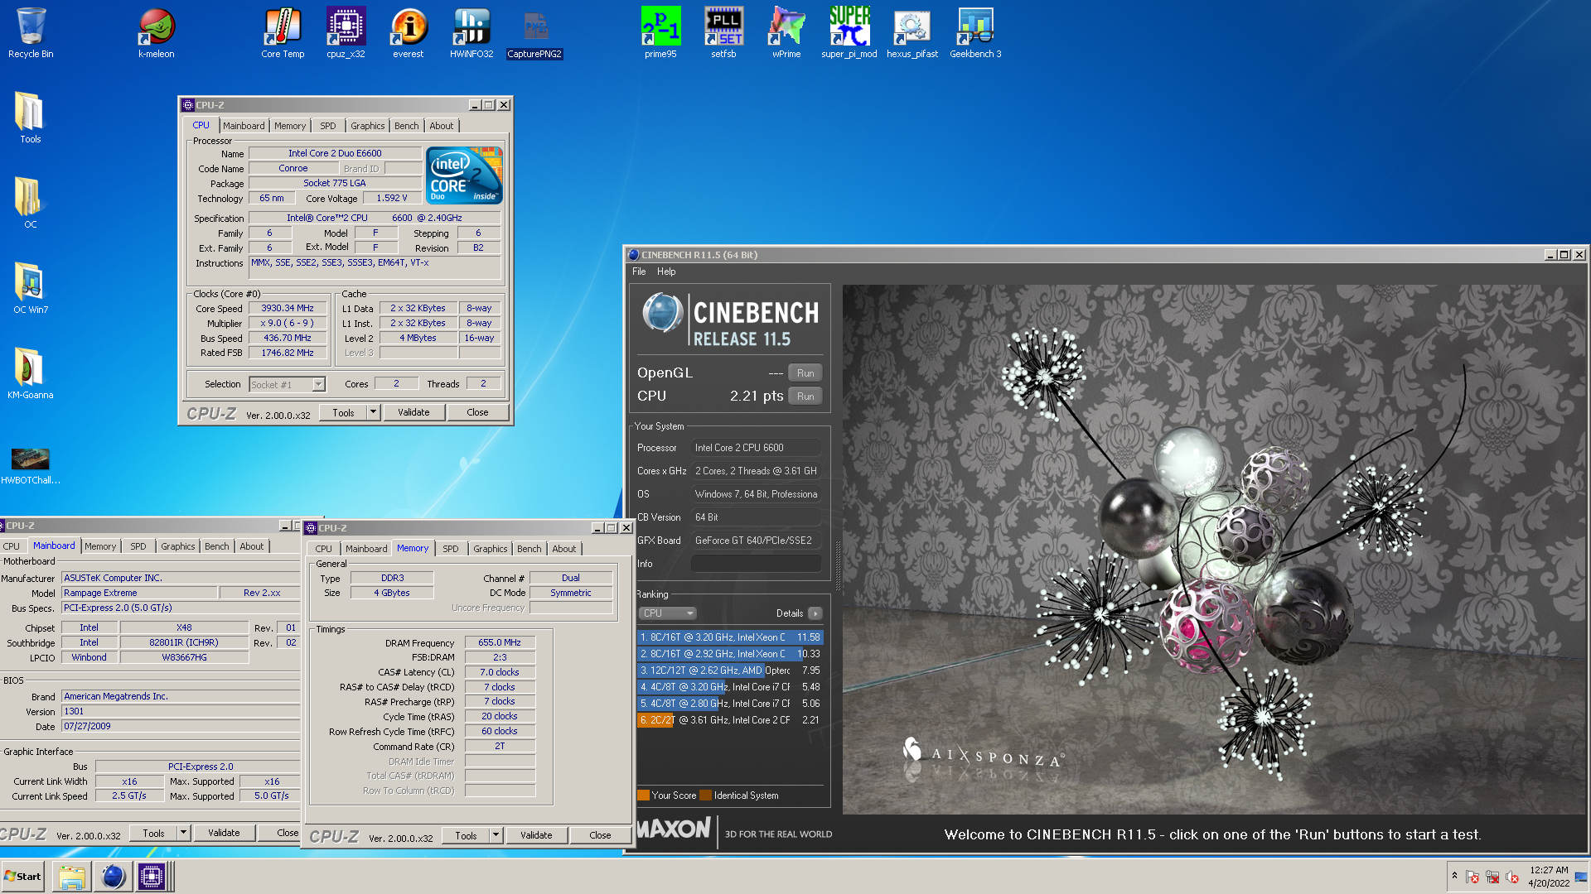Click the empty Info field in Cinebench
Viewport: 1591px width, 894px height.
click(x=757, y=564)
